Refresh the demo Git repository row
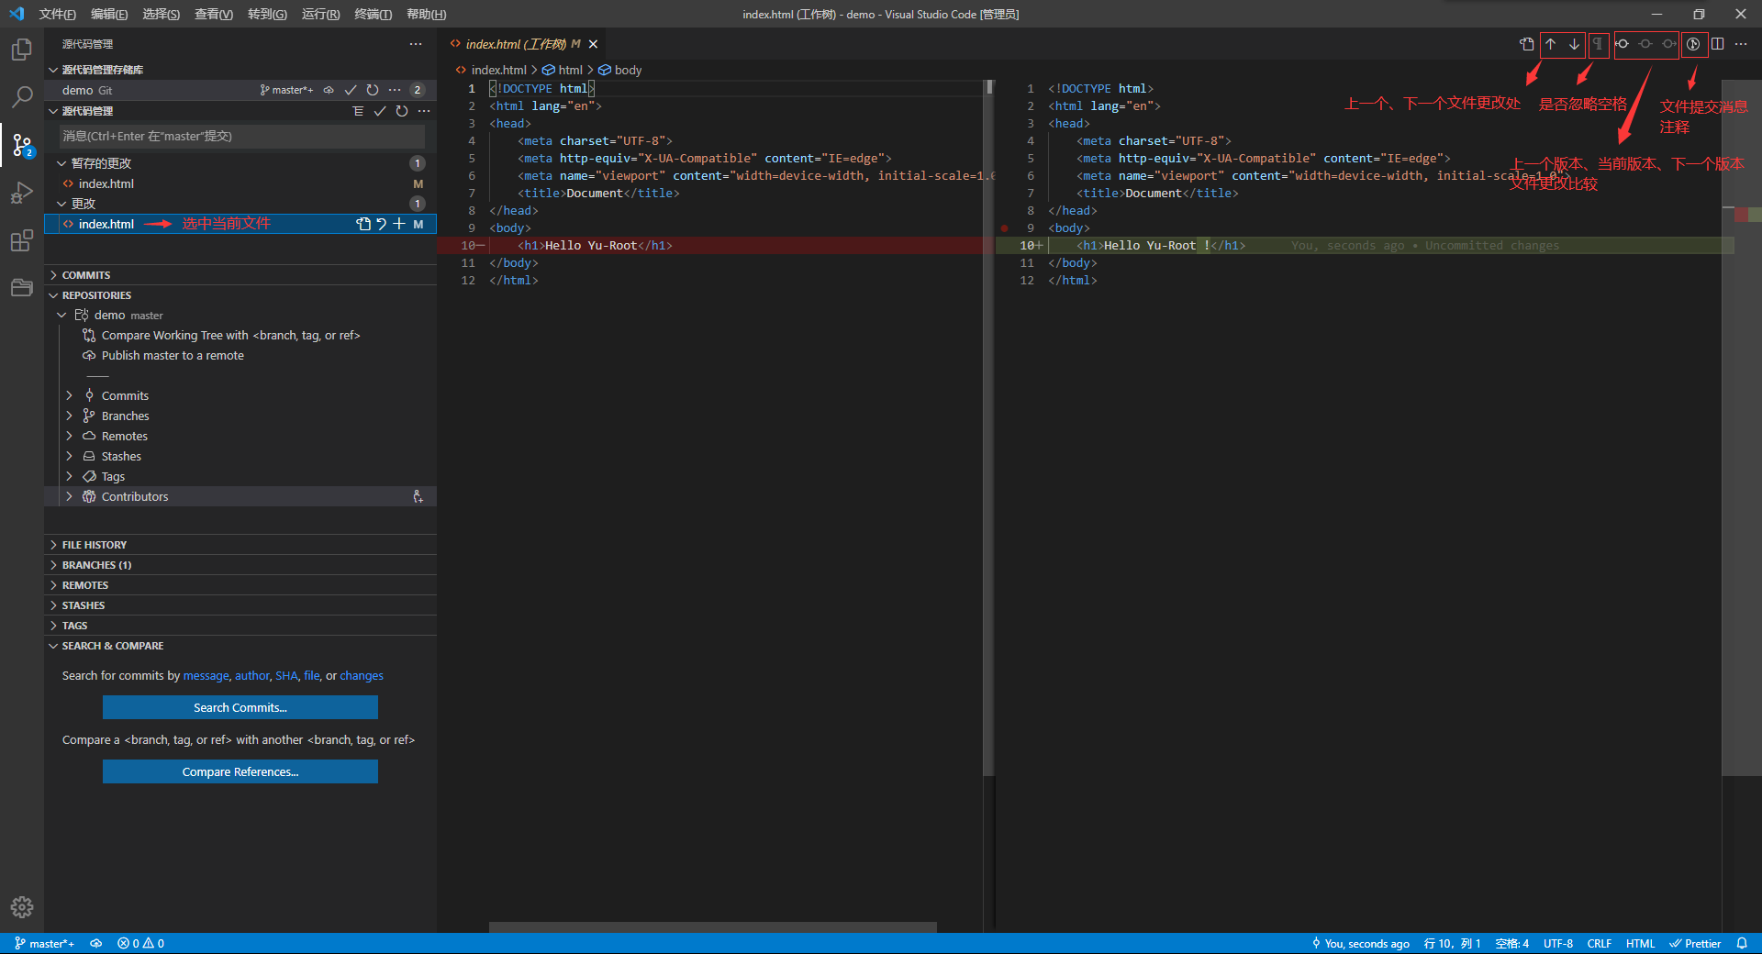 coord(373,90)
